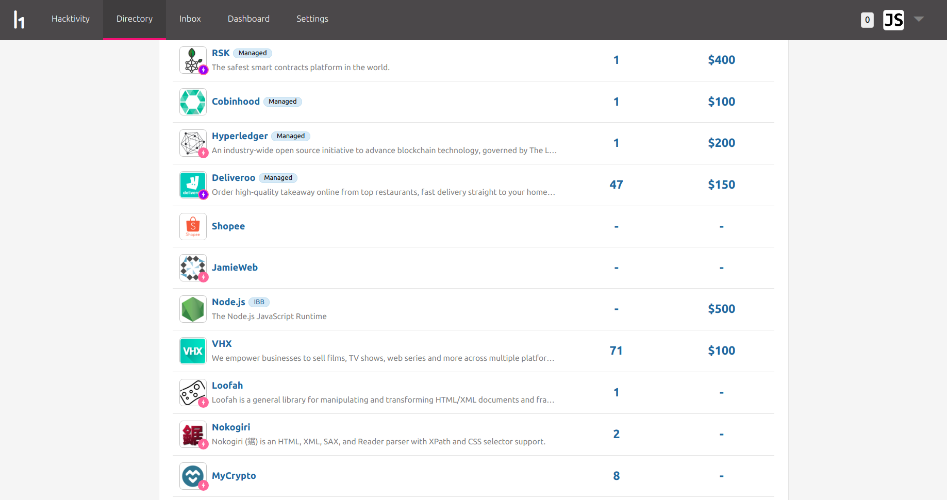Image resolution: width=947 pixels, height=500 pixels.
Task: Click the $400 bounty for RSK
Action: tap(721, 60)
